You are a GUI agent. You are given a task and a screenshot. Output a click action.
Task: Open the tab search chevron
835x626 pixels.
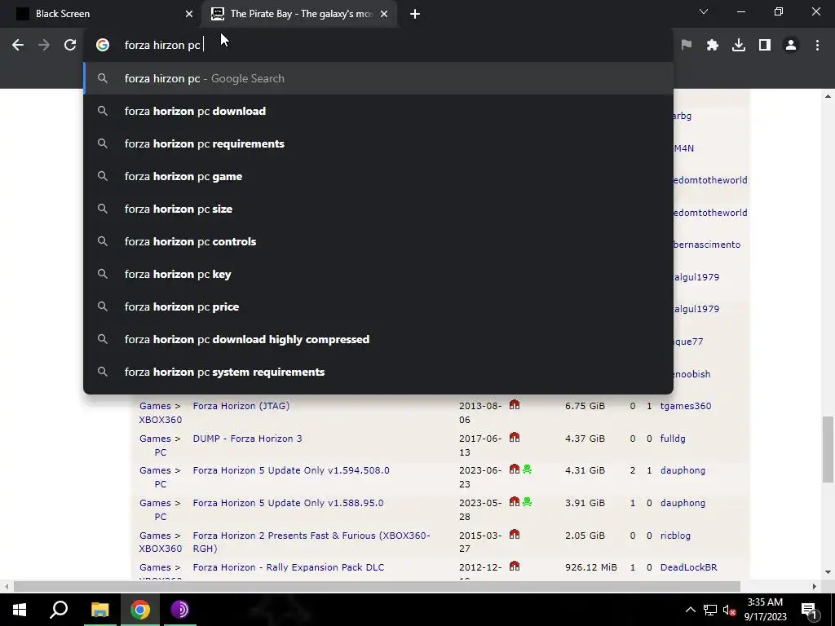click(x=704, y=11)
